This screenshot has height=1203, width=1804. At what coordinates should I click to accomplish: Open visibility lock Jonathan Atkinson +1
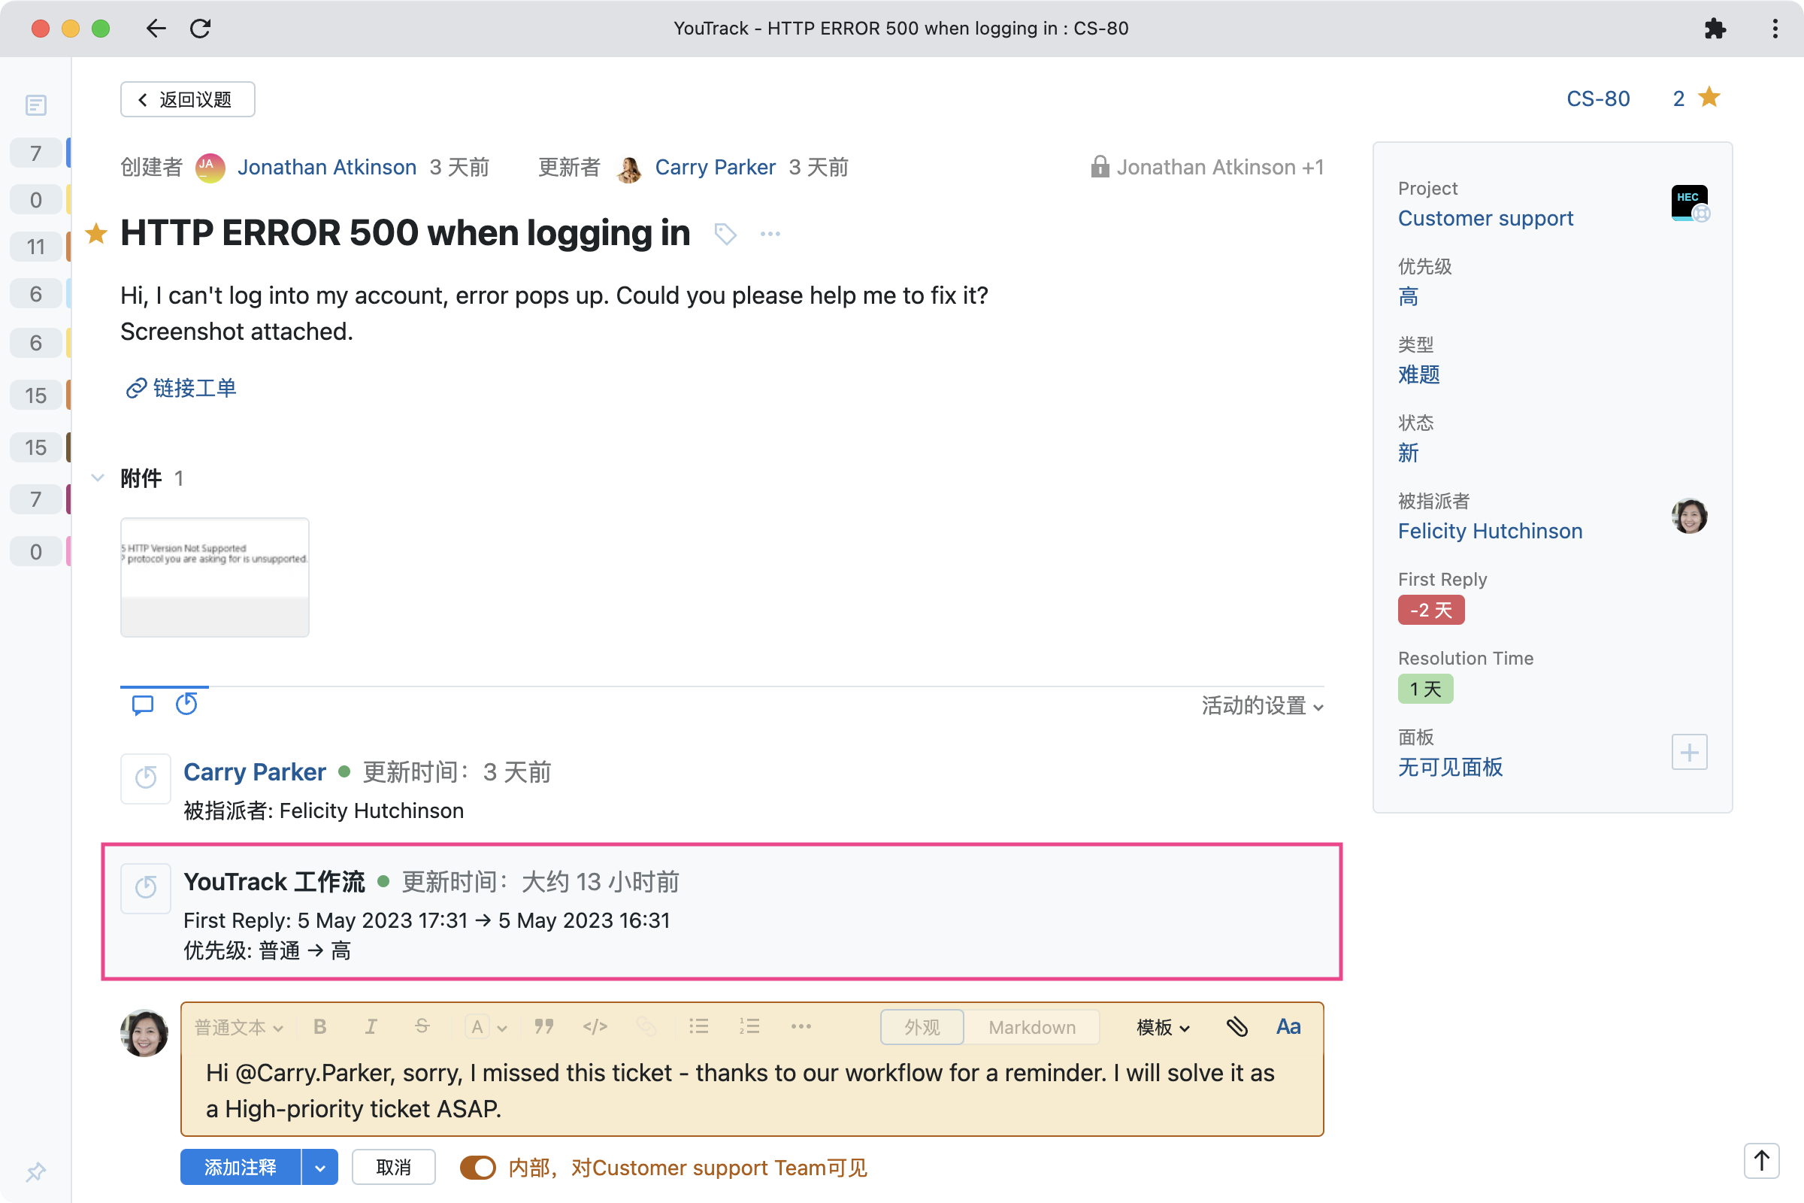click(1207, 167)
